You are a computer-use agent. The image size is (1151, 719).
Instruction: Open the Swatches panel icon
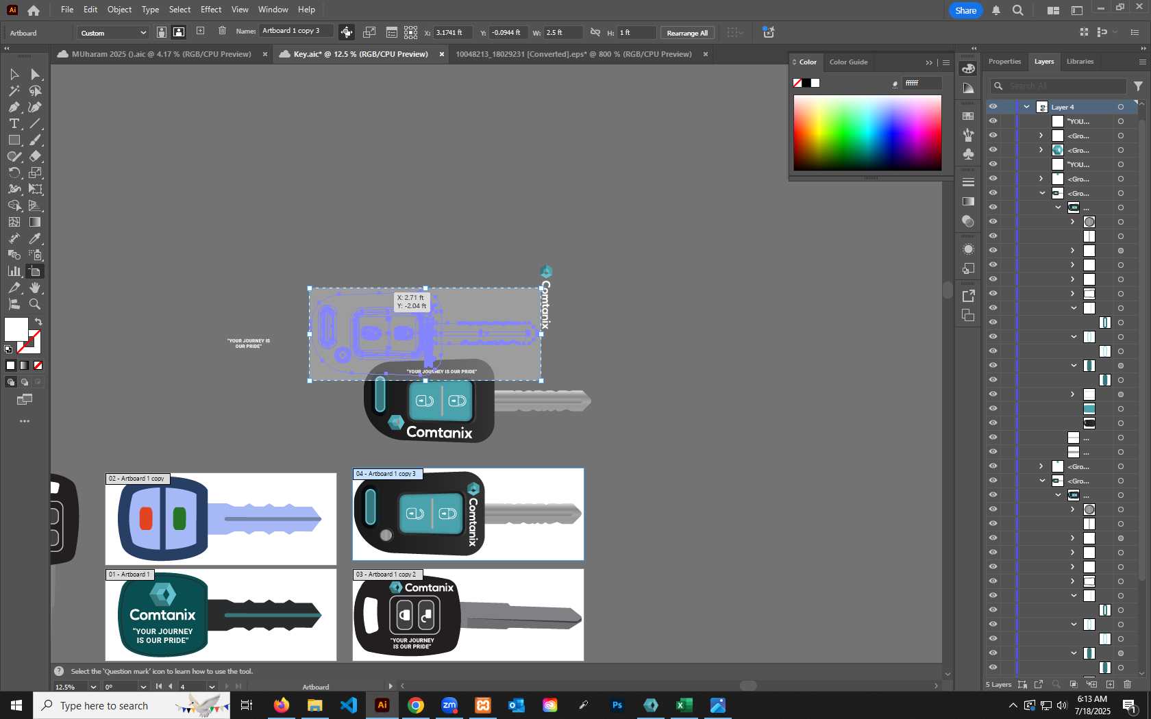click(x=968, y=116)
